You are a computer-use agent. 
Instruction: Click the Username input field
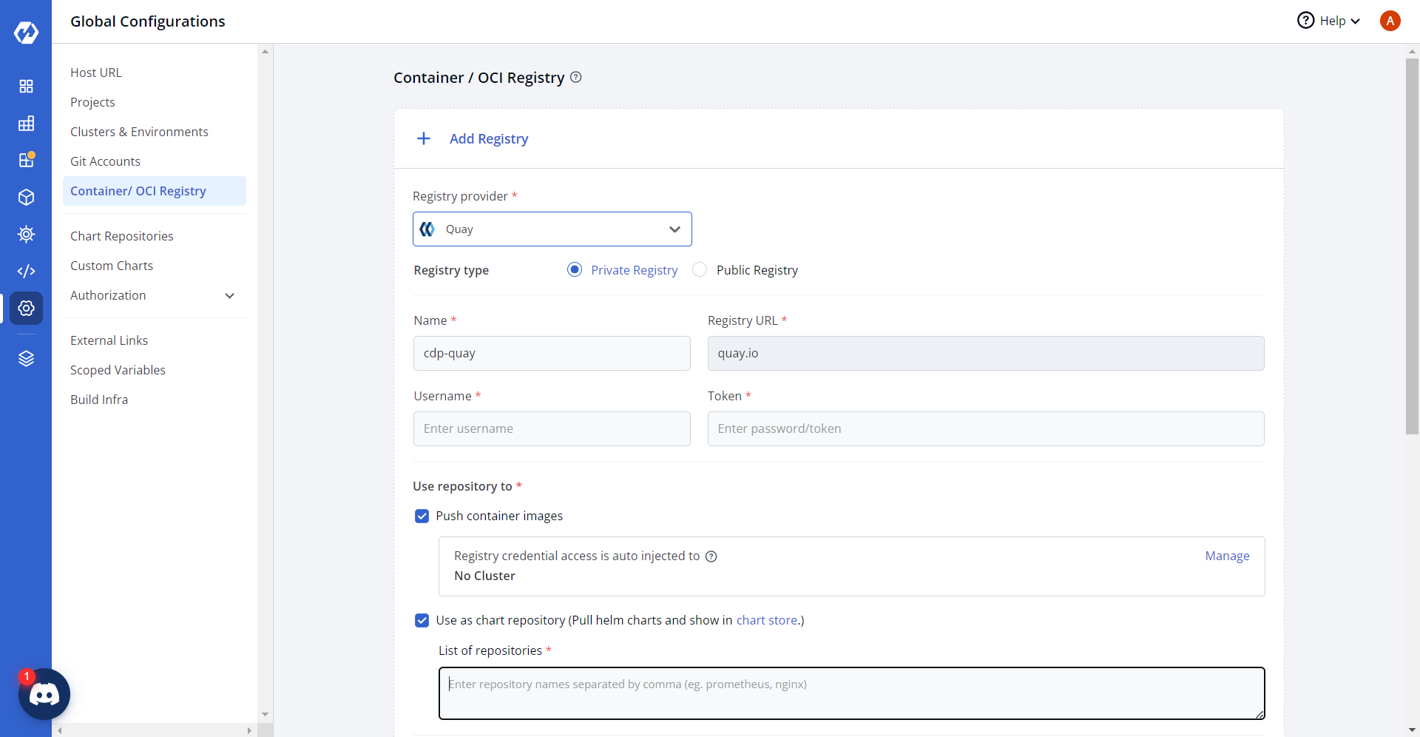tap(552, 429)
